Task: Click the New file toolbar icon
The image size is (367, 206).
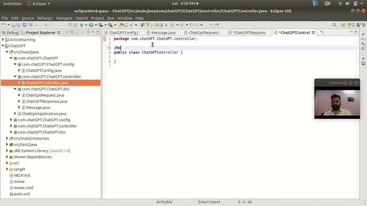Action: click(x=4, y=25)
